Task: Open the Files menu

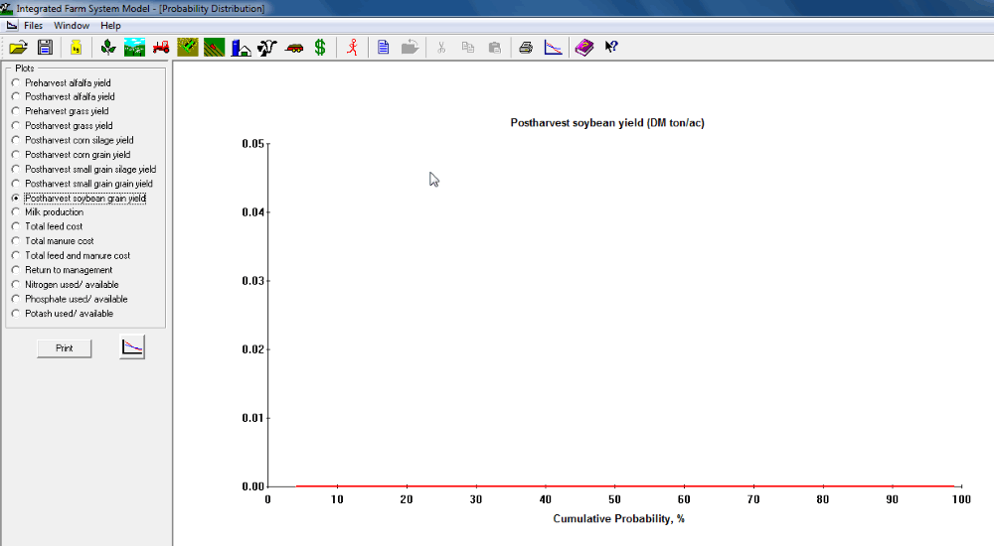Action: 33,26
